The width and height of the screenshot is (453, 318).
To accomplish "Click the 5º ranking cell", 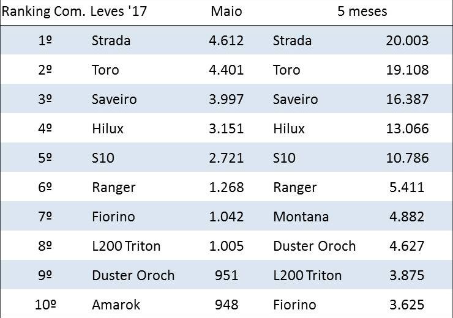I will 45,158.
